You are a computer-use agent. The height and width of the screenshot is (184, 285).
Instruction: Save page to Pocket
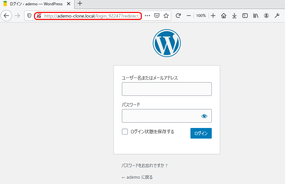(x=157, y=16)
